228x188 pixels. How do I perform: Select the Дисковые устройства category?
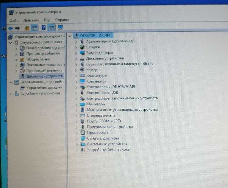point(105,58)
